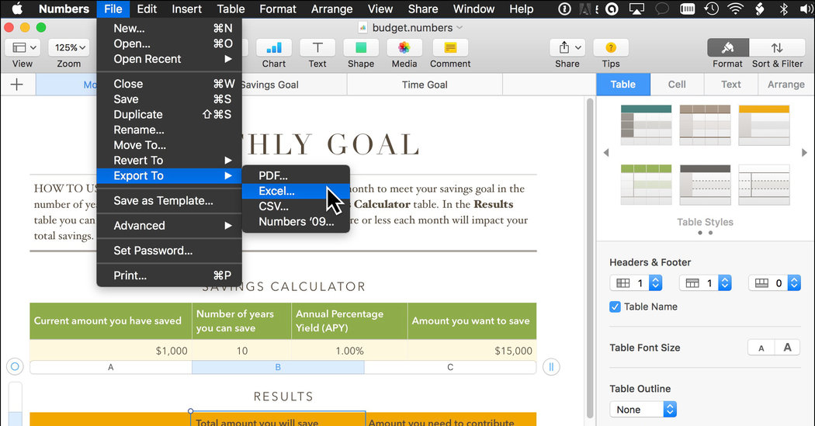Open the Sort & Filter panel
The height and width of the screenshot is (426, 815).
tap(777, 48)
